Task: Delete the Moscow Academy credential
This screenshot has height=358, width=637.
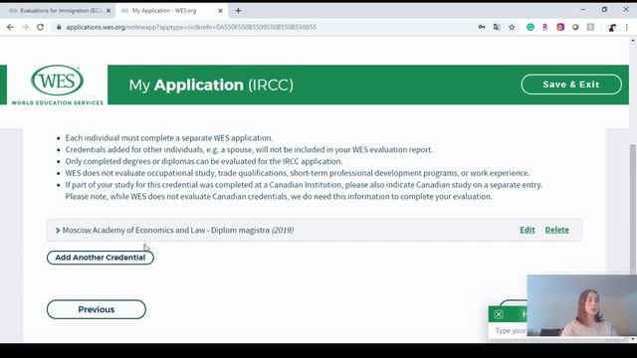Action: tap(556, 230)
